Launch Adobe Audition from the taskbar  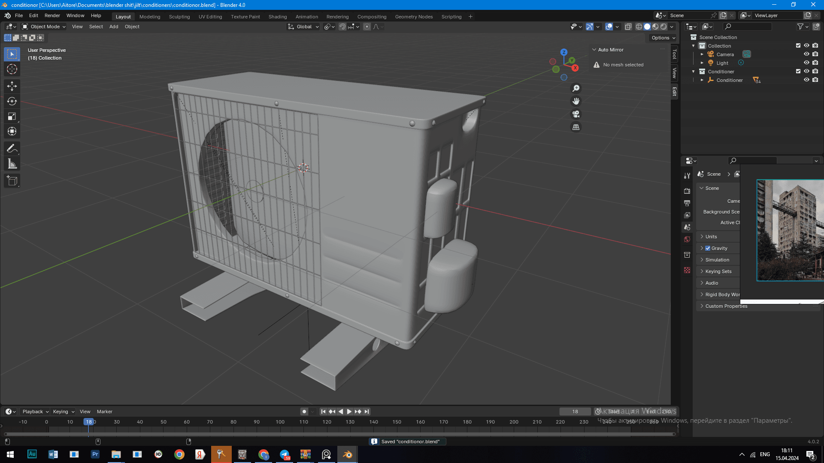(32, 454)
